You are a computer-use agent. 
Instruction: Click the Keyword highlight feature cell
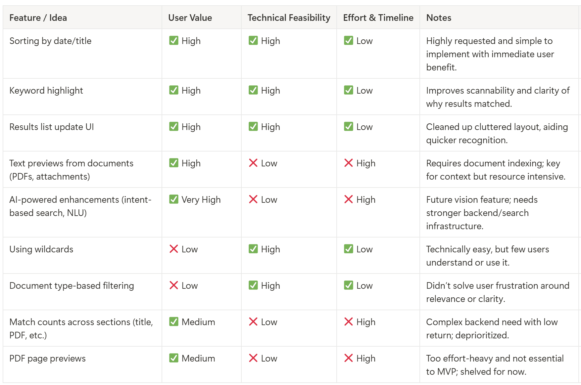click(x=82, y=97)
